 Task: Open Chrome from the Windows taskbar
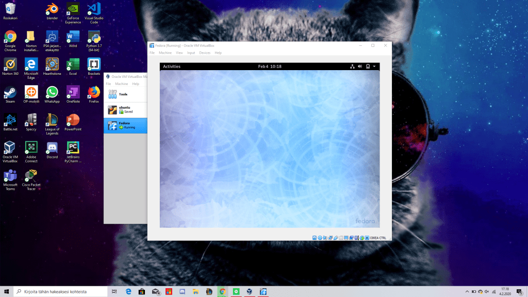click(222, 291)
